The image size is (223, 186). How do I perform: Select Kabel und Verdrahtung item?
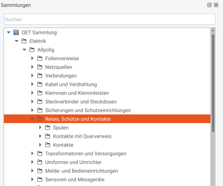coord(71,84)
